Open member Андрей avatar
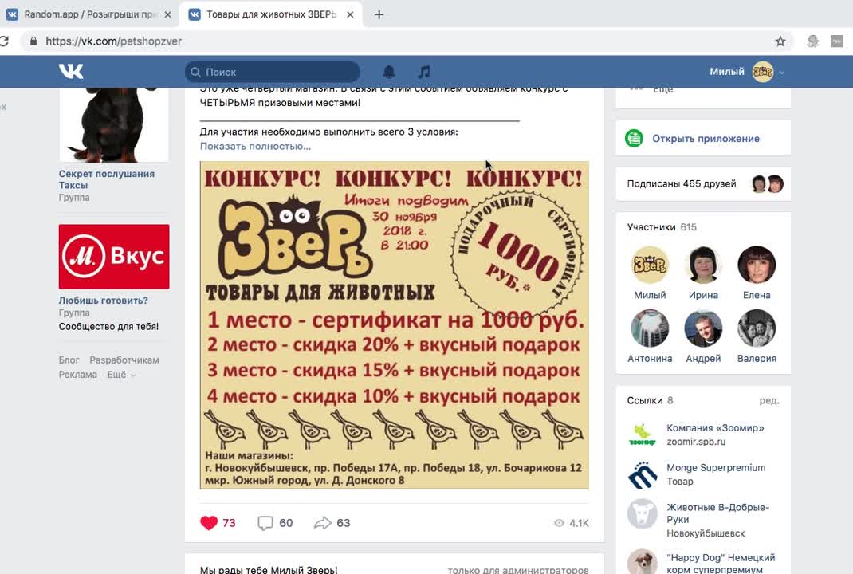The width and height of the screenshot is (853, 574). tap(703, 328)
